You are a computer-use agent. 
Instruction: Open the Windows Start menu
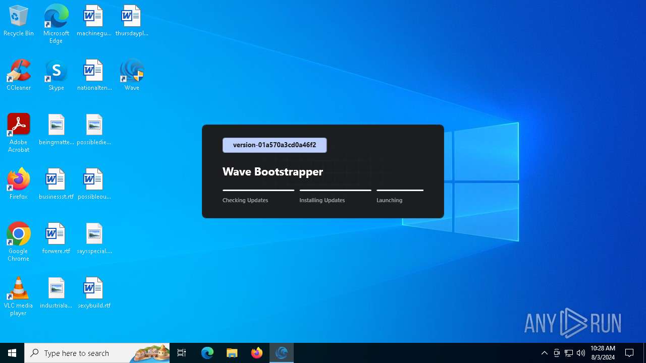(12, 353)
